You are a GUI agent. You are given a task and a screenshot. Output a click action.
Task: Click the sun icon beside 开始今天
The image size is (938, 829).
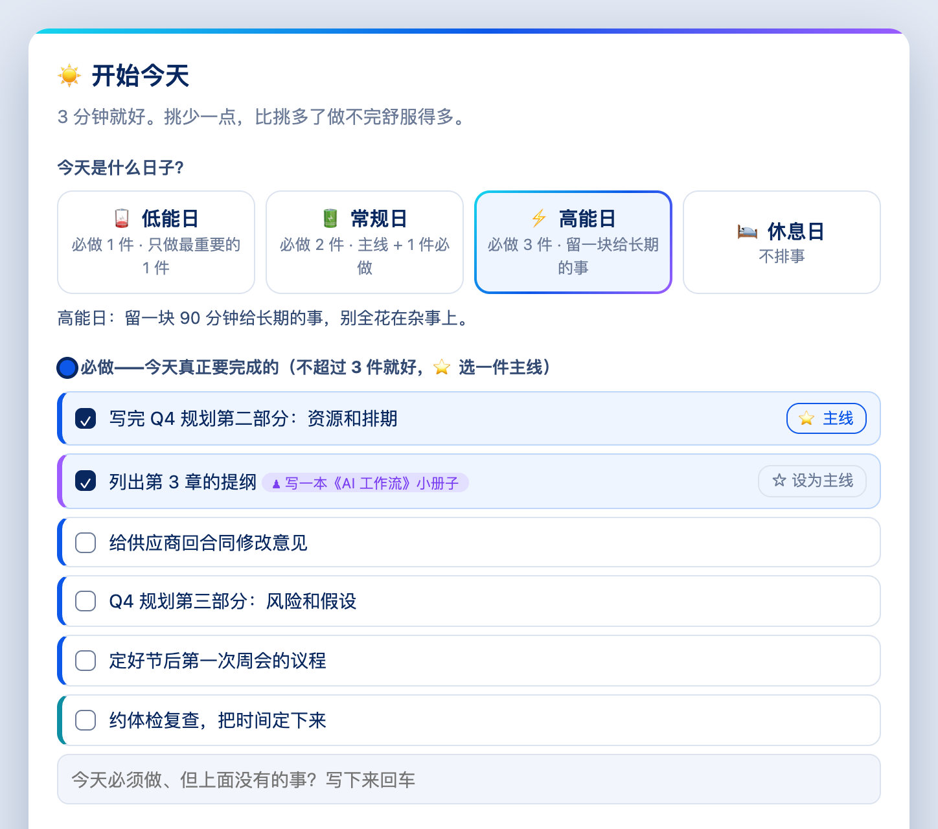click(69, 76)
